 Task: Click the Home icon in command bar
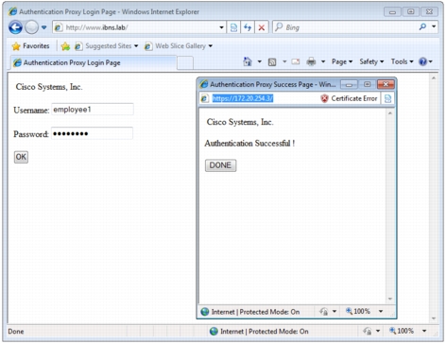tap(248, 61)
